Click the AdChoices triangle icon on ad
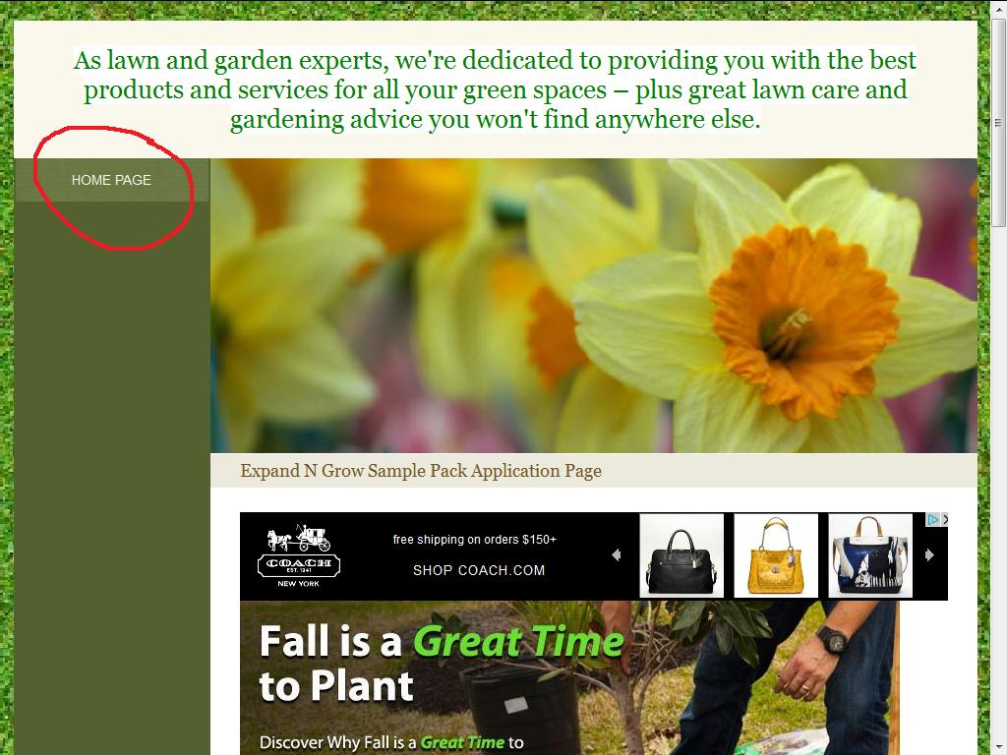This screenshot has width=1007, height=755. point(933,519)
